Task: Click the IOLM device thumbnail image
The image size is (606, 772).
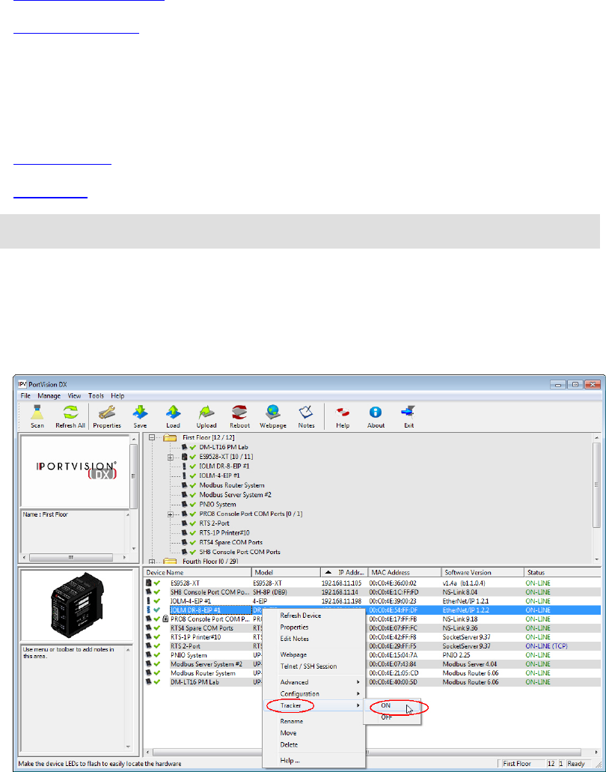Action: [x=77, y=604]
